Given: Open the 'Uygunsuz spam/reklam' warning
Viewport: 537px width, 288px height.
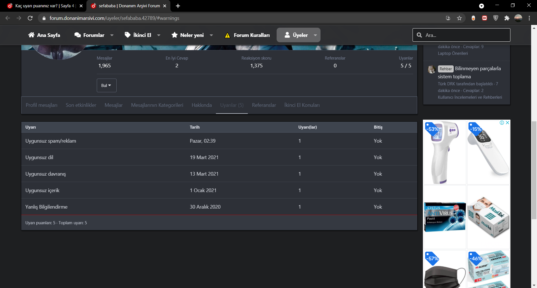Looking at the screenshot, I should 51,141.
